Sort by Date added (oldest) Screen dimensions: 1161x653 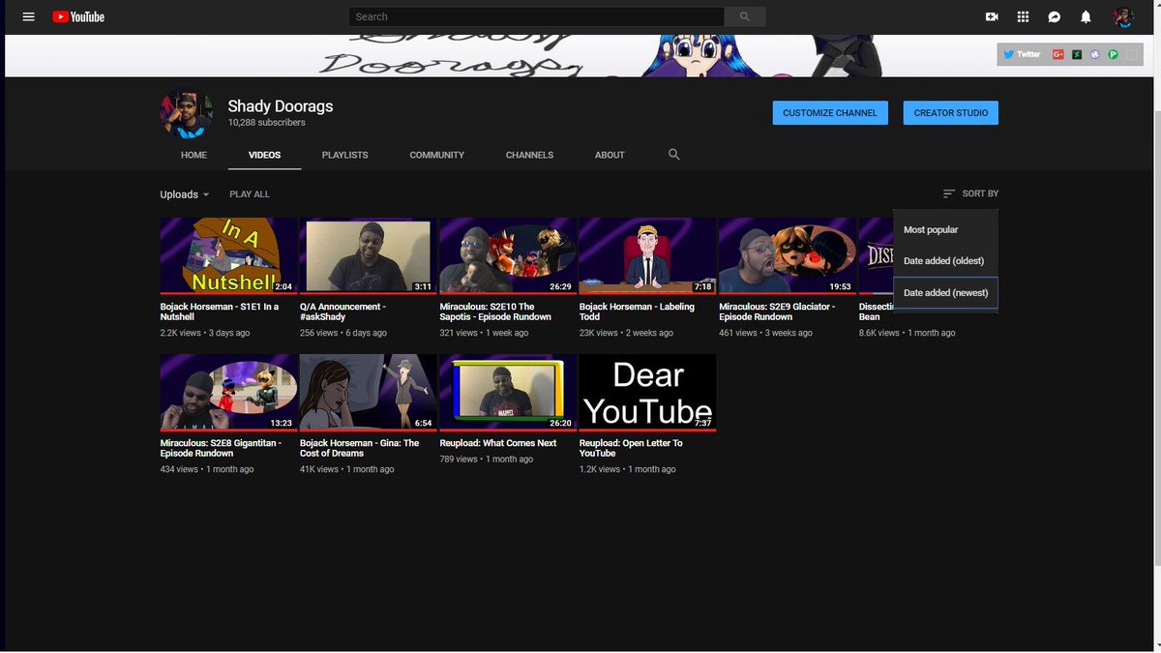tap(946, 261)
